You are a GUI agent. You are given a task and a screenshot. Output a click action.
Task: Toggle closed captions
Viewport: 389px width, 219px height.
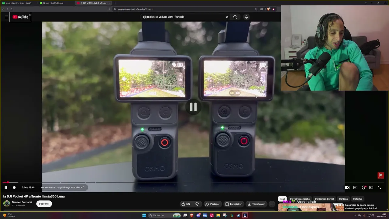point(355,188)
